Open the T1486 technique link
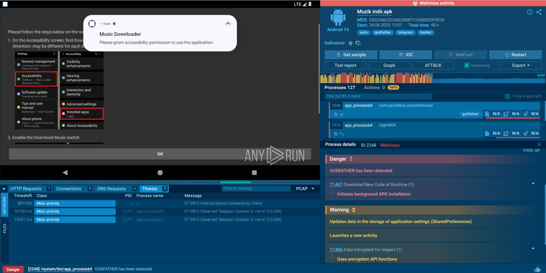This screenshot has height=273, width=546. tap(336, 250)
